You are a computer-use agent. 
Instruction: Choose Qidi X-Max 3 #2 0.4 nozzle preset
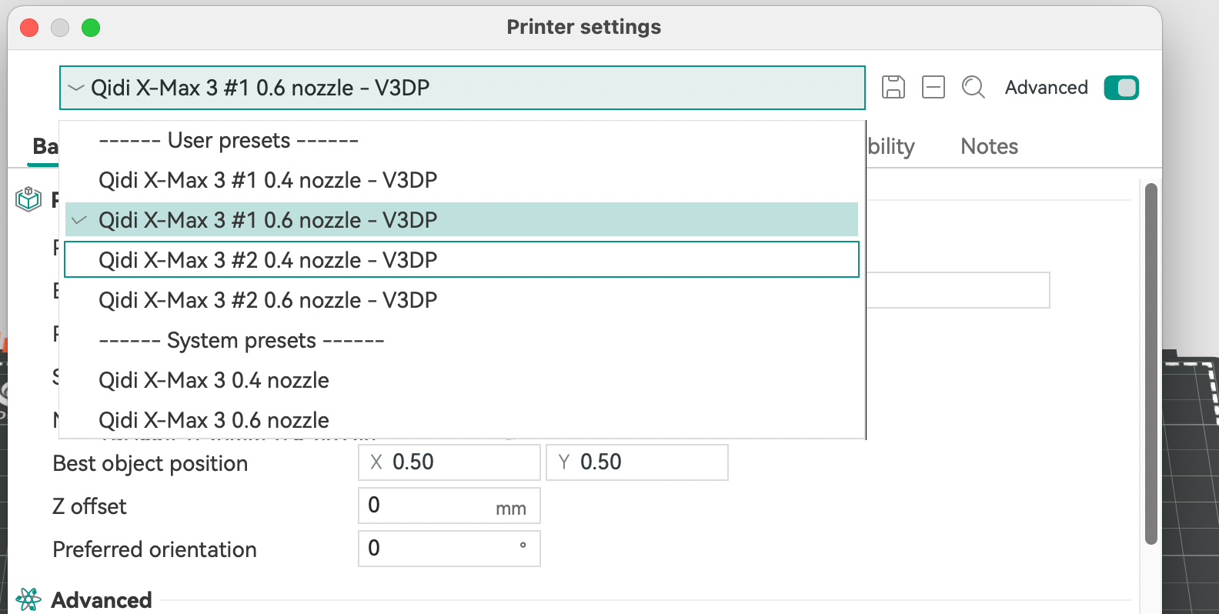(x=268, y=260)
